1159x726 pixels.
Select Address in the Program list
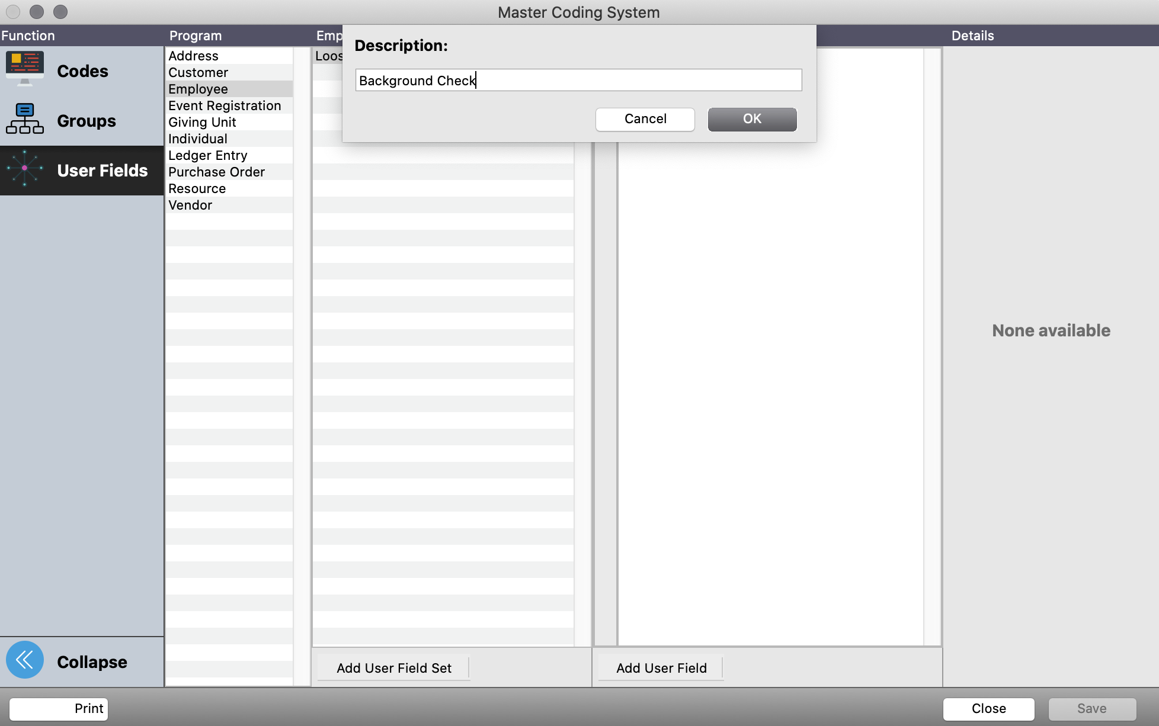tap(193, 56)
